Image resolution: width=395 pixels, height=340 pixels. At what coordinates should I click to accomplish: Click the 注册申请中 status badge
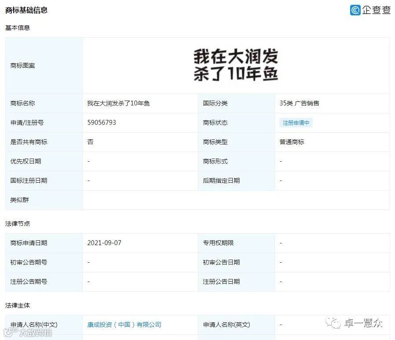point(296,123)
